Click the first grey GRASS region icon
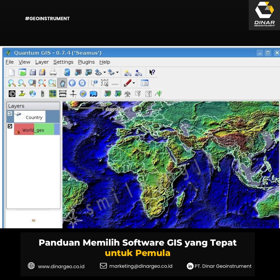280x280 pixels. pyautogui.click(x=138, y=94)
